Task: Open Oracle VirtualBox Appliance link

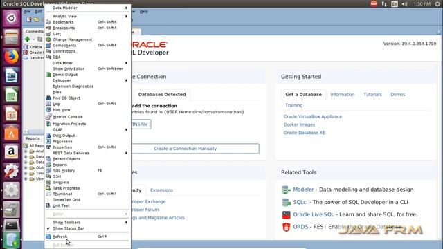Action: 313,116
